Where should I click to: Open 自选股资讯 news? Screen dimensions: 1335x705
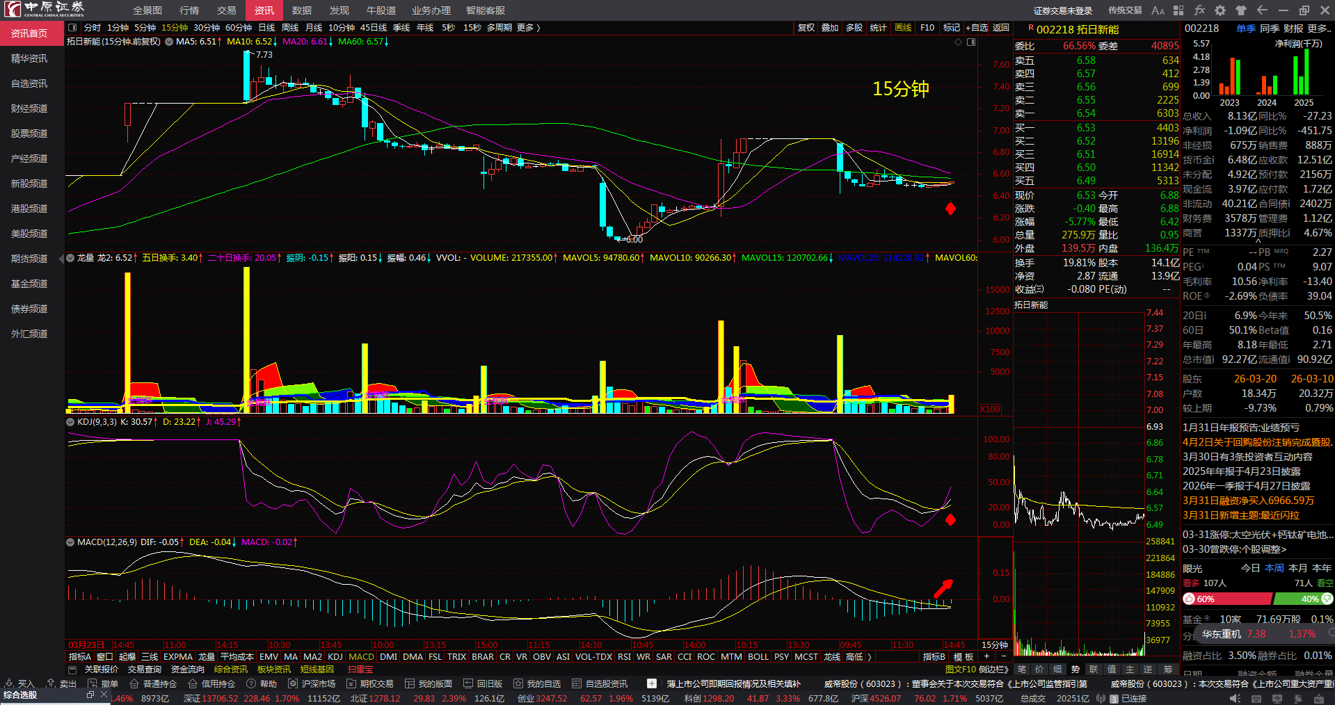[600, 683]
